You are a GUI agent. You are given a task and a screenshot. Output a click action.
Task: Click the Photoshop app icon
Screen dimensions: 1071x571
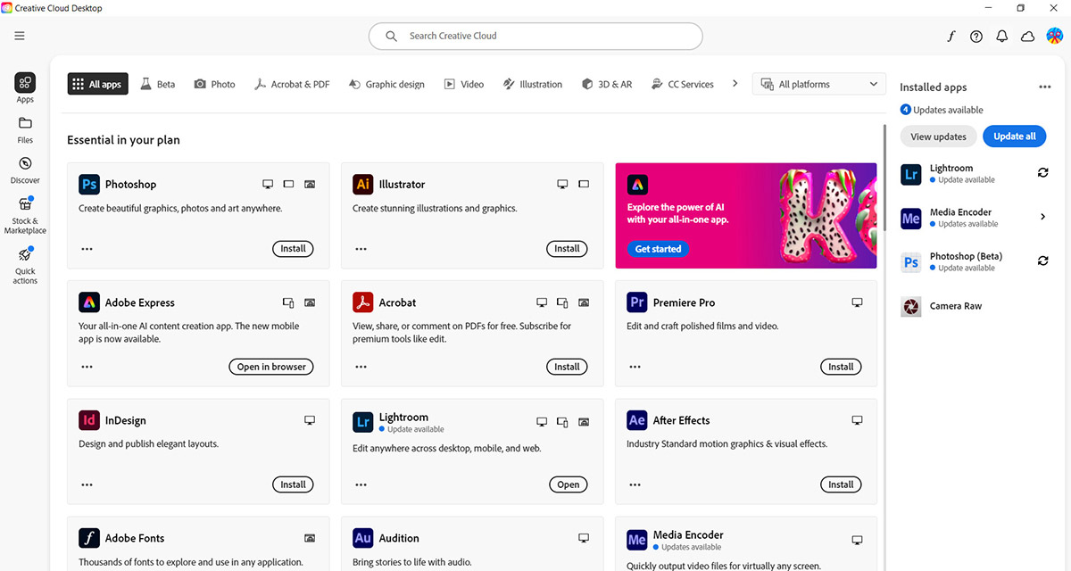click(88, 185)
